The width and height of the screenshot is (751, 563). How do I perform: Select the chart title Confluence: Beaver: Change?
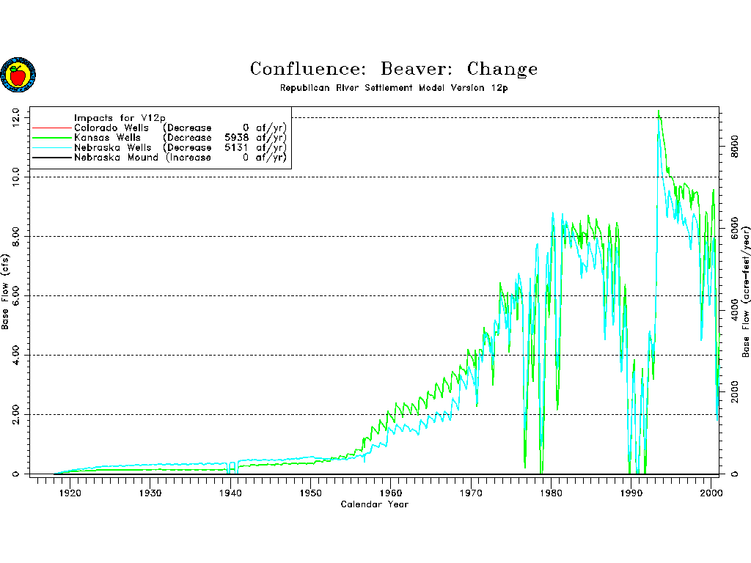[394, 69]
